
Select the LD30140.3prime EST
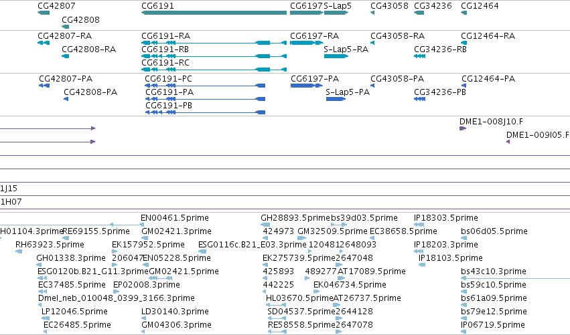click(x=143, y=318)
